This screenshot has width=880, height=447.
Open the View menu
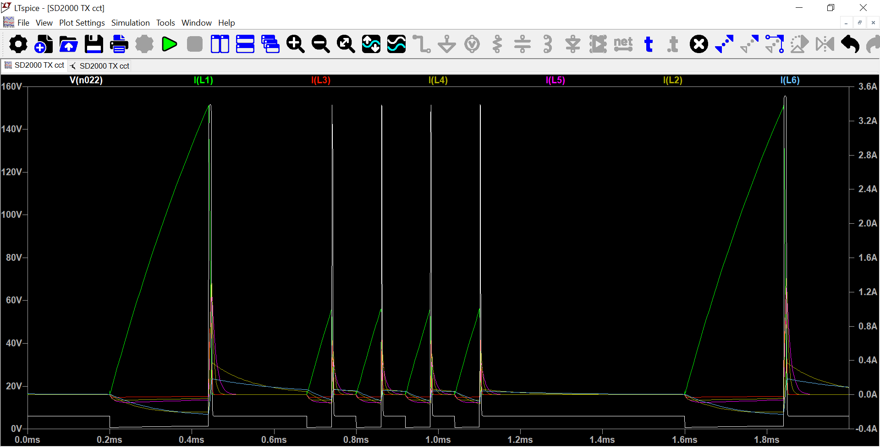44,23
